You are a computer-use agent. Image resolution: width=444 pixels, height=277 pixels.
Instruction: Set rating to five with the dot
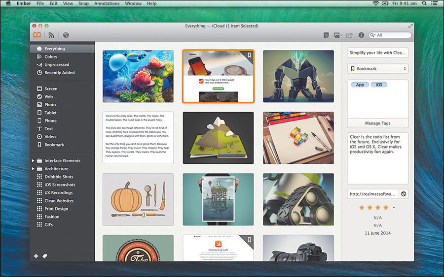394,208
